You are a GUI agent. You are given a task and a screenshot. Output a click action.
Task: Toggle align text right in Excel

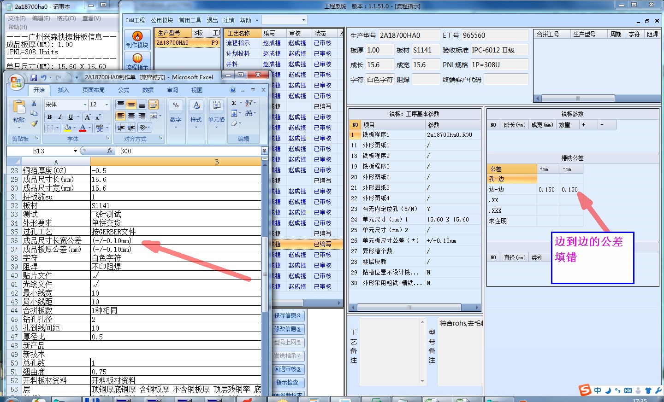(x=142, y=116)
